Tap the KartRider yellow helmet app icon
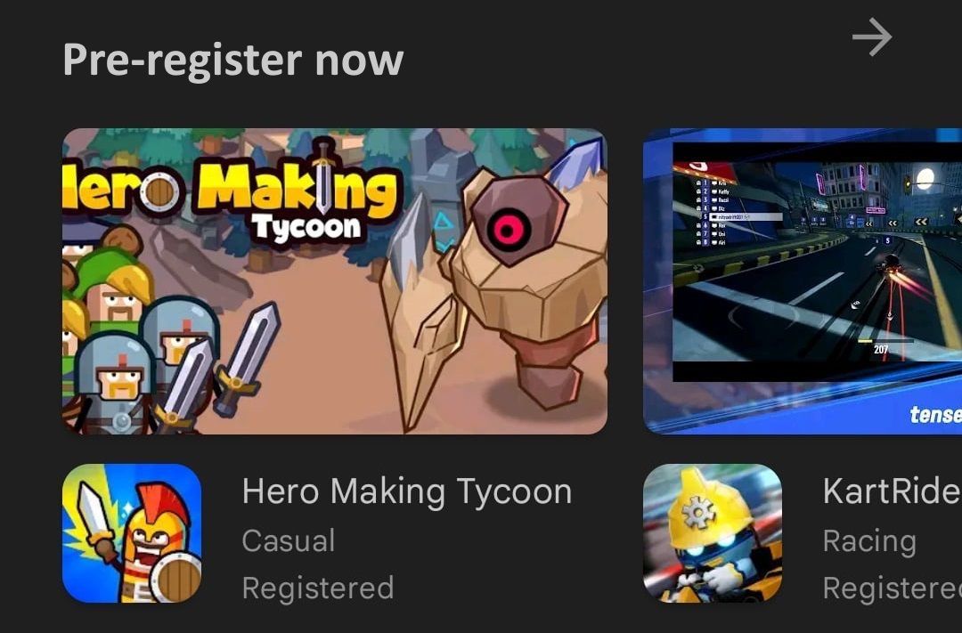The width and height of the screenshot is (962, 633). (x=713, y=533)
